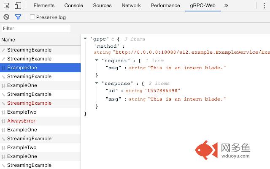Switch to the Elements tab
The width and height of the screenshot is (270, 169).
(x=44, y=5)
